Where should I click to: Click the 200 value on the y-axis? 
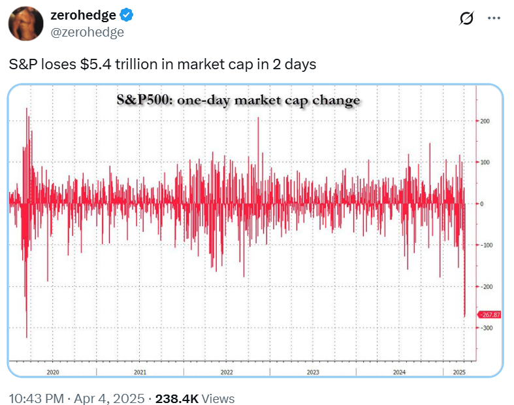485,121
